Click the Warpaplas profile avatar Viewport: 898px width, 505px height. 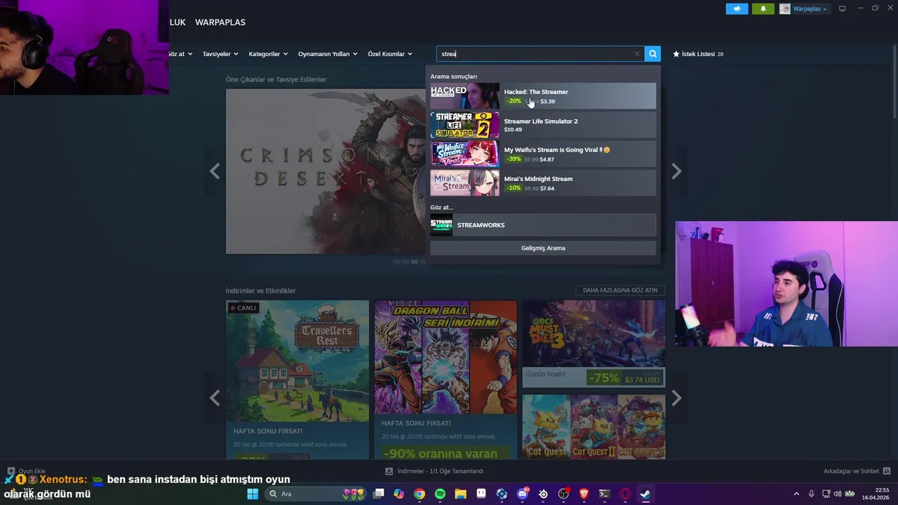pos(785,9)
